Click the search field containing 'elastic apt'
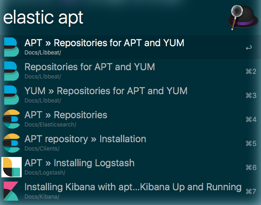This screenshot has height=205, width=261. [113, 18]
